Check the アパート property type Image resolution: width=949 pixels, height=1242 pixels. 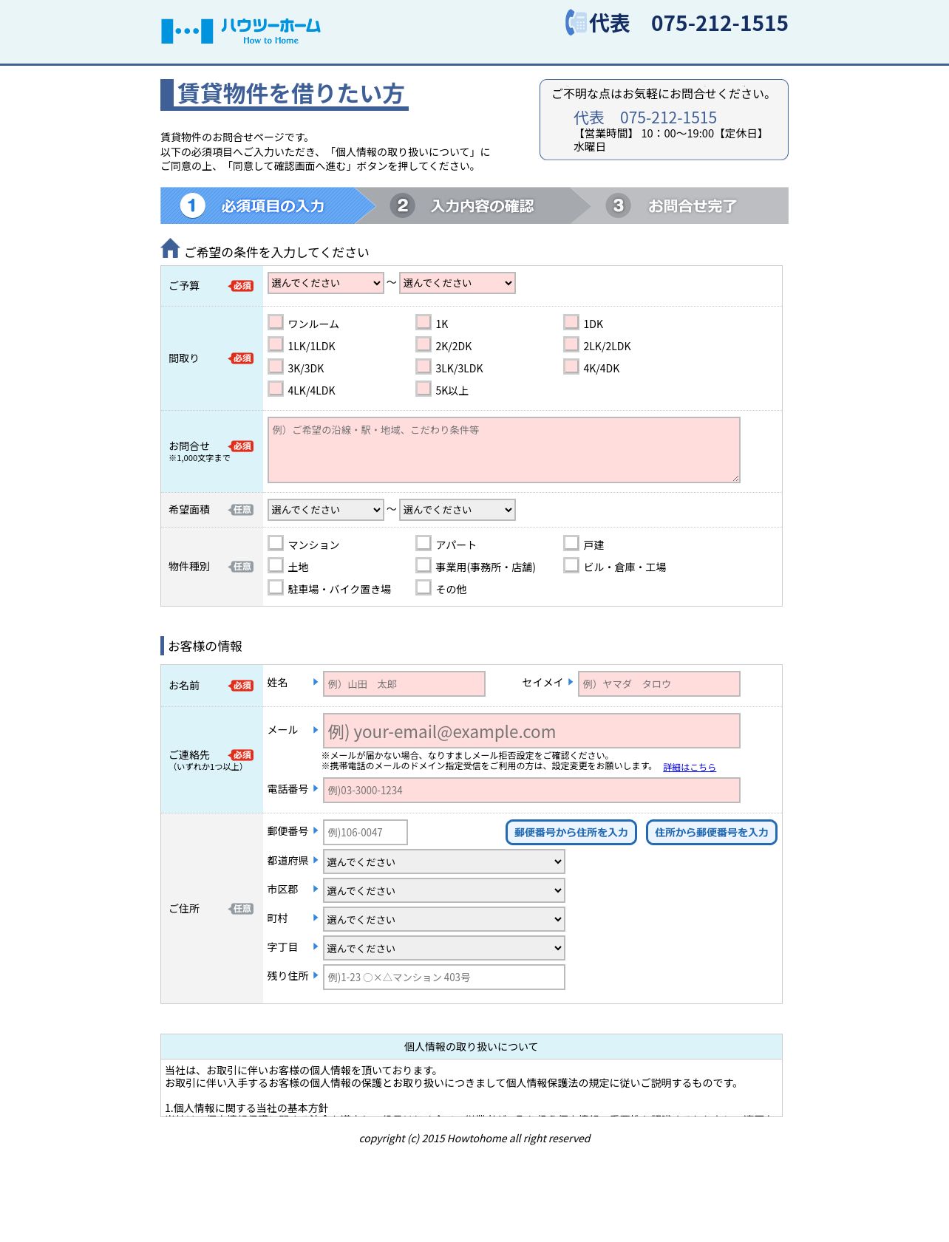coord(424,543)
